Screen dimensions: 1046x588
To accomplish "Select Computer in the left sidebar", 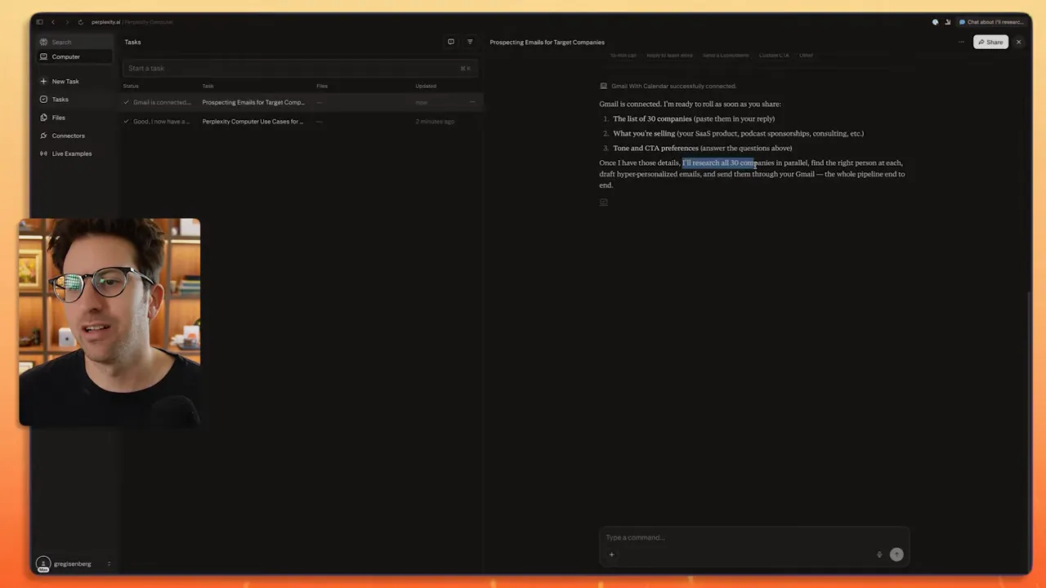I will point(75,57).
